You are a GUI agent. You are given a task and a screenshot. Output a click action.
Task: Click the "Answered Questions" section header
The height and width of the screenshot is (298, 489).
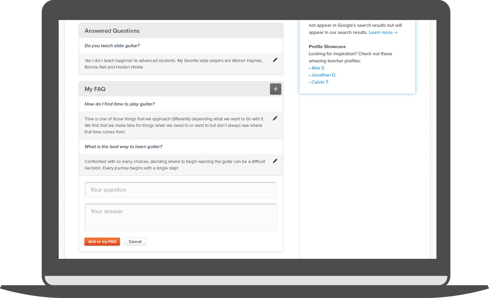point(112,31)
